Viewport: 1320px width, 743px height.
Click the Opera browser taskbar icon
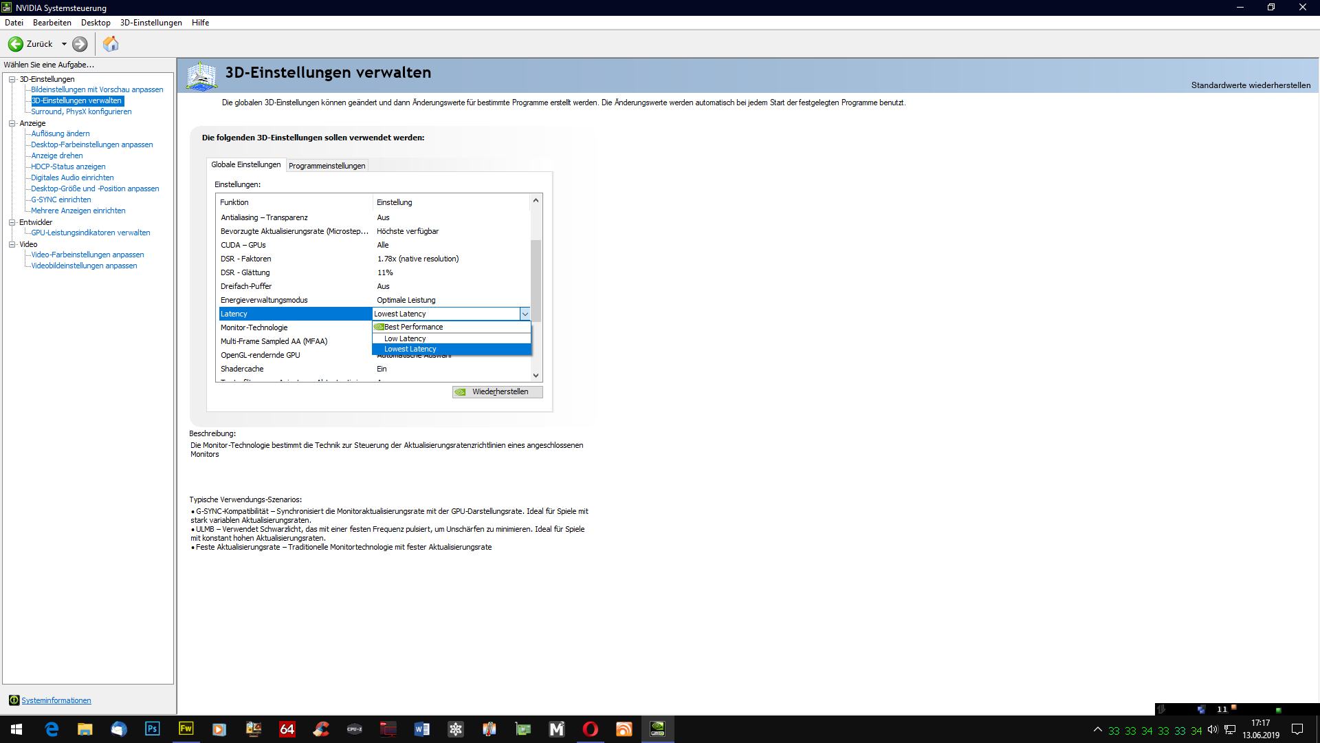coord(590,729)
